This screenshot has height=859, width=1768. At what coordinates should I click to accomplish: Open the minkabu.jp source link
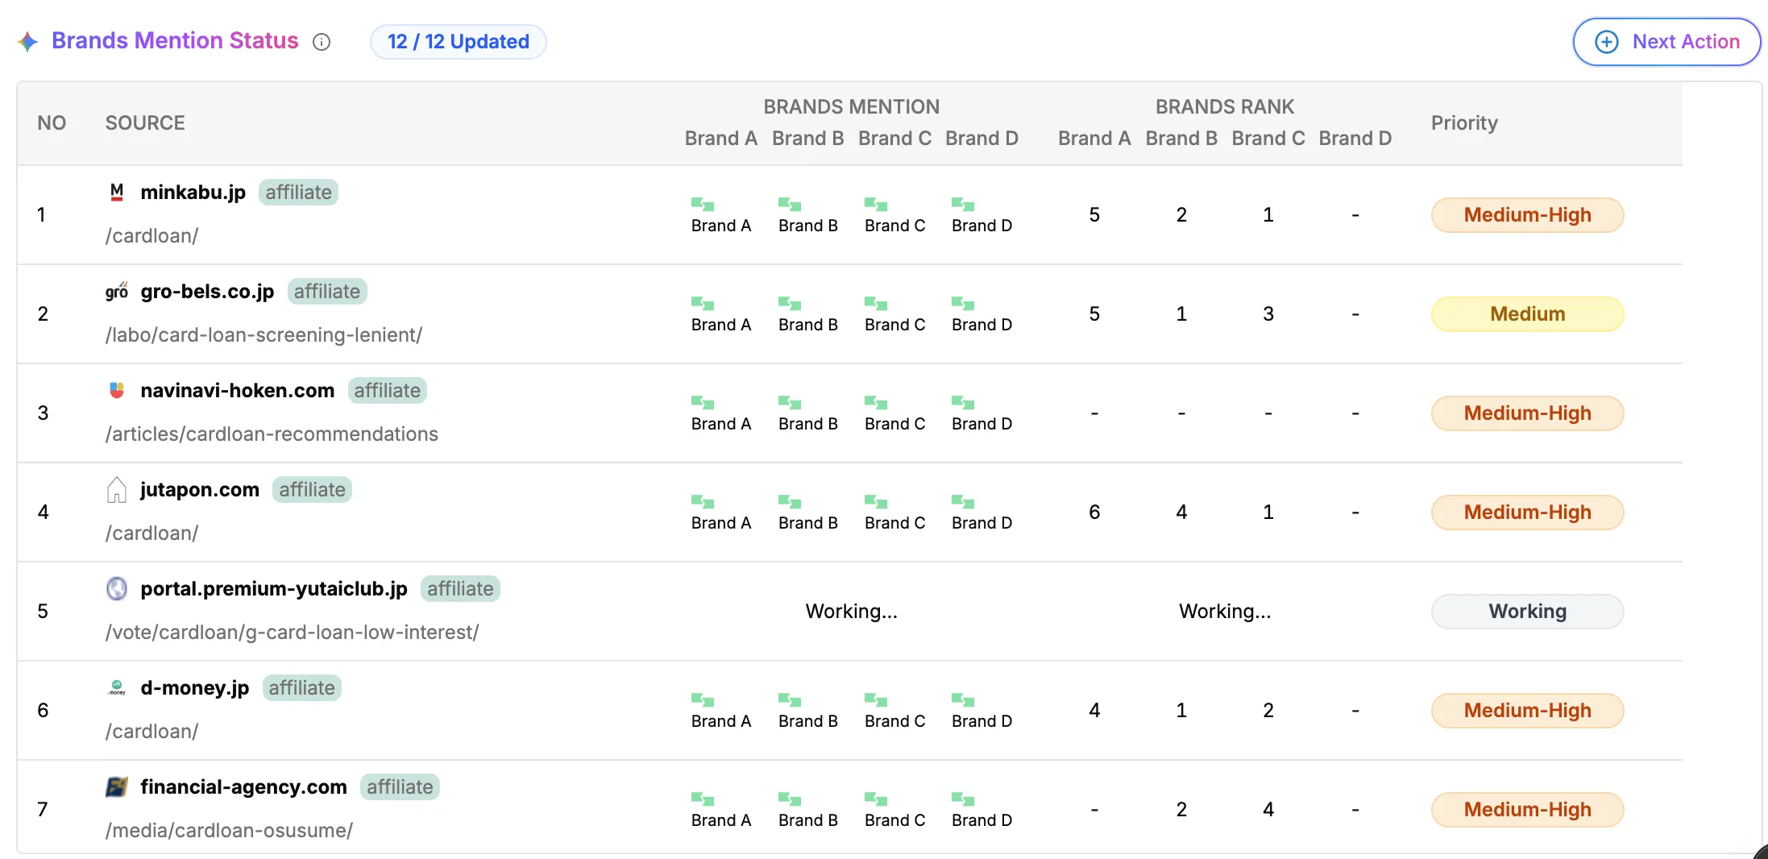193,192
